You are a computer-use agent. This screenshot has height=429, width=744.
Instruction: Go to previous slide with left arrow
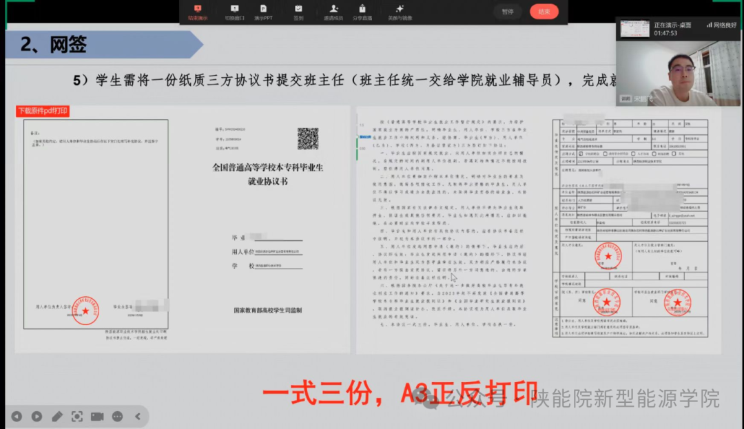click(17, 416)
